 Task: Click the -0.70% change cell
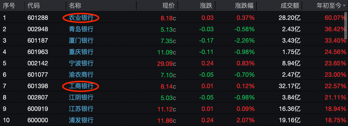pyautogui.click(x=244, y=74)
